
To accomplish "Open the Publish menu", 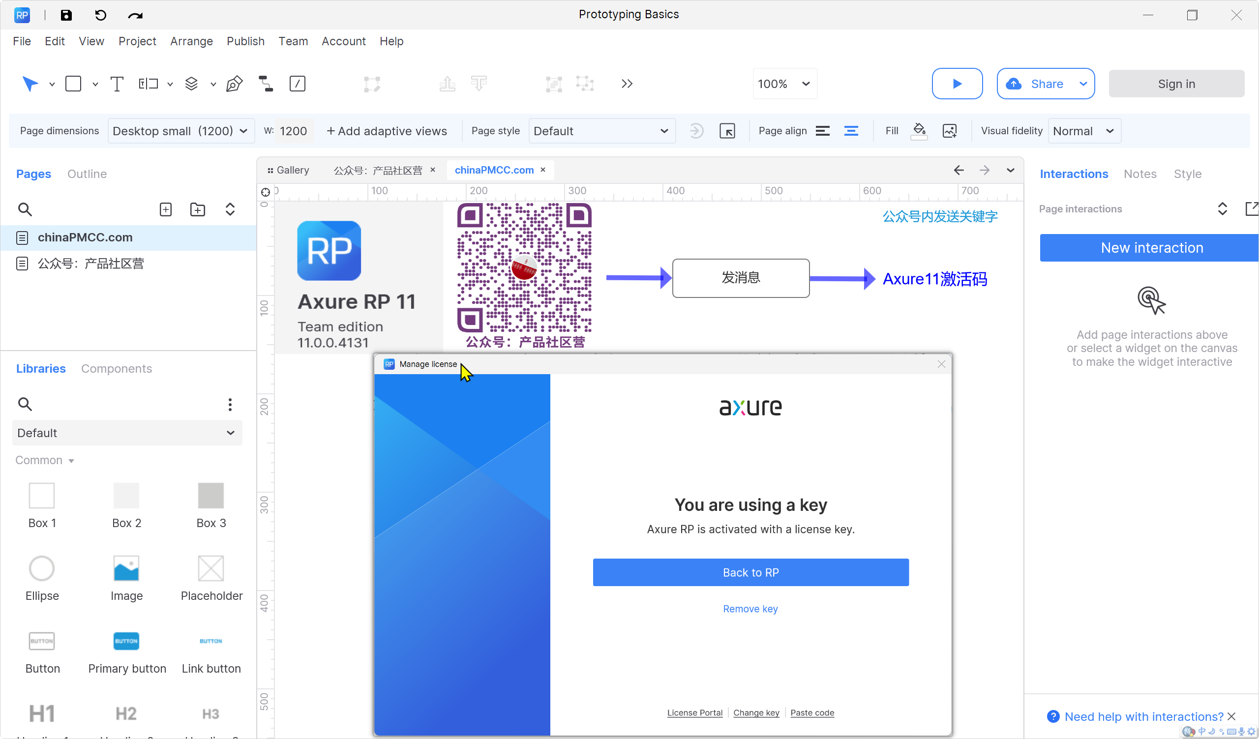I will pyautogui.click(x=245, y=41).
